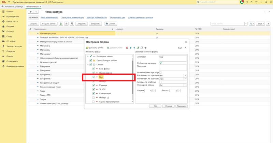
Task: Click the Заголовок text field
Action: [x=173, y=58]
